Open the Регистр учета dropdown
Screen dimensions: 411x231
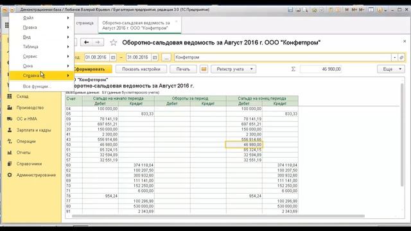coord(233,69)
